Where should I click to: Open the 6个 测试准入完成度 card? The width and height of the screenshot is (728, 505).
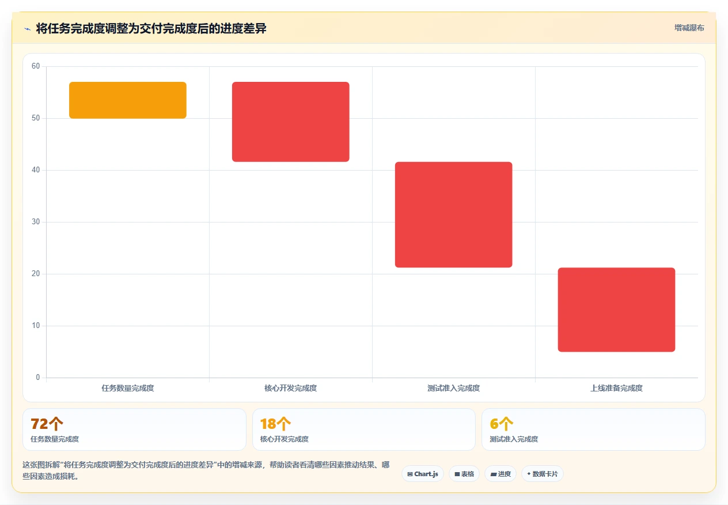click(x=593, y=429)
